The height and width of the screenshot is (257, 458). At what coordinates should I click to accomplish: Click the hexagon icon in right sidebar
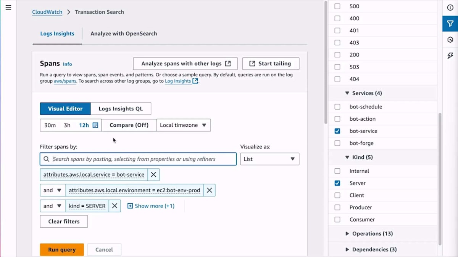450,40
